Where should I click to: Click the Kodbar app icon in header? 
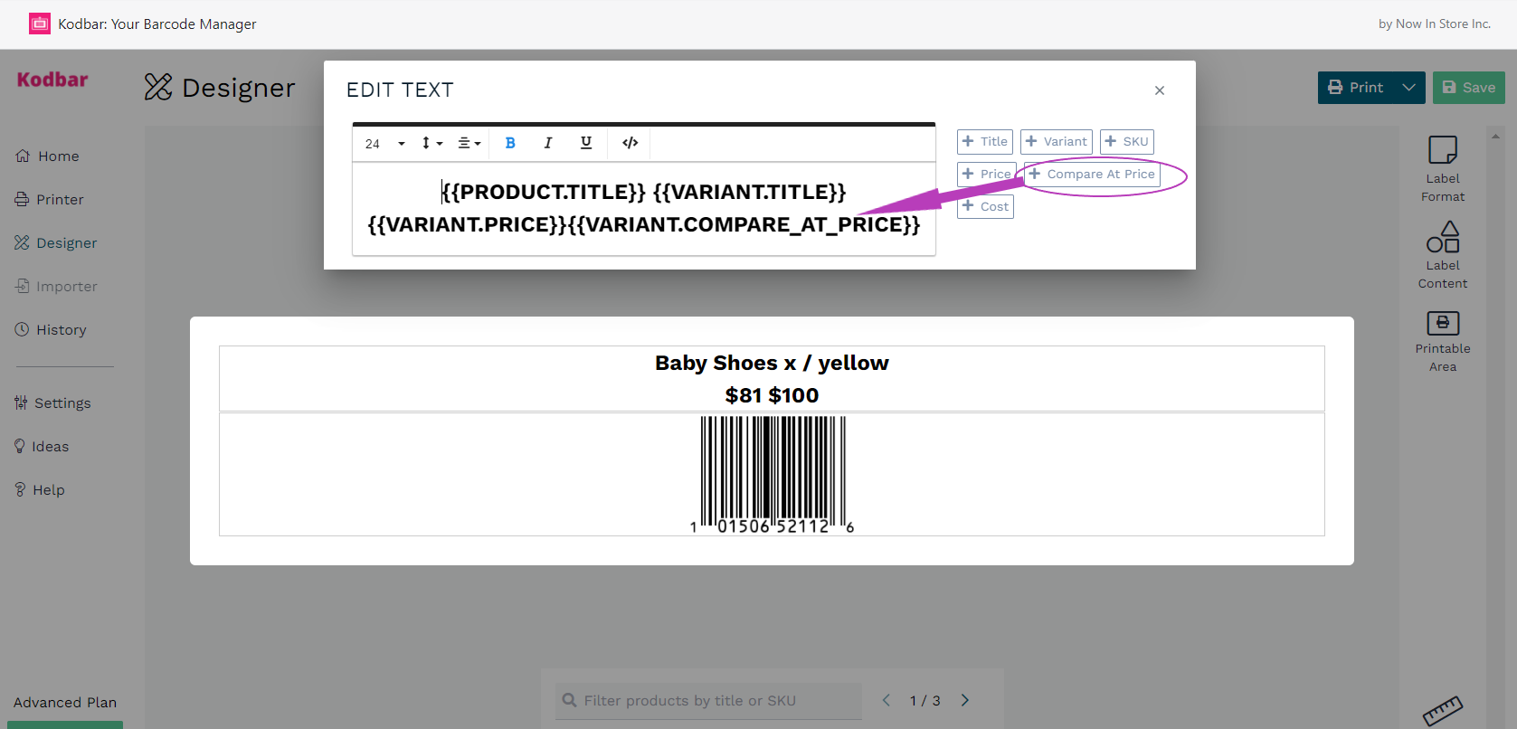tap(40, 24)
